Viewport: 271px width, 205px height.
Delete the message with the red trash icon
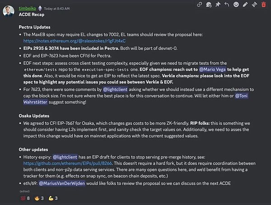pyautogui.click(x=264, y=5)
